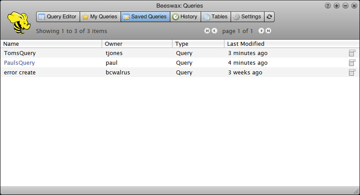Open options icon for the error create row

coord(352,73)
